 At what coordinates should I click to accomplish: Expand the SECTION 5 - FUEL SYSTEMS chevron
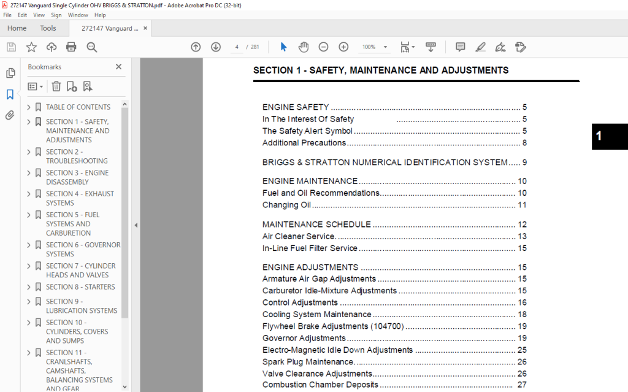[28, 215]
